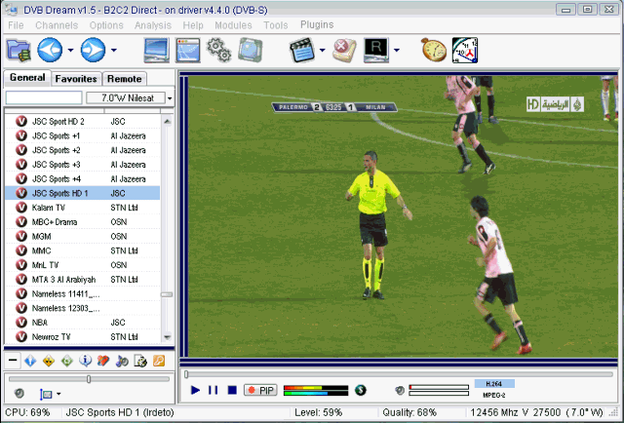624x423 pixels.
Task: Click the green diamond icon under the channel list
Action: pos(67,361)
